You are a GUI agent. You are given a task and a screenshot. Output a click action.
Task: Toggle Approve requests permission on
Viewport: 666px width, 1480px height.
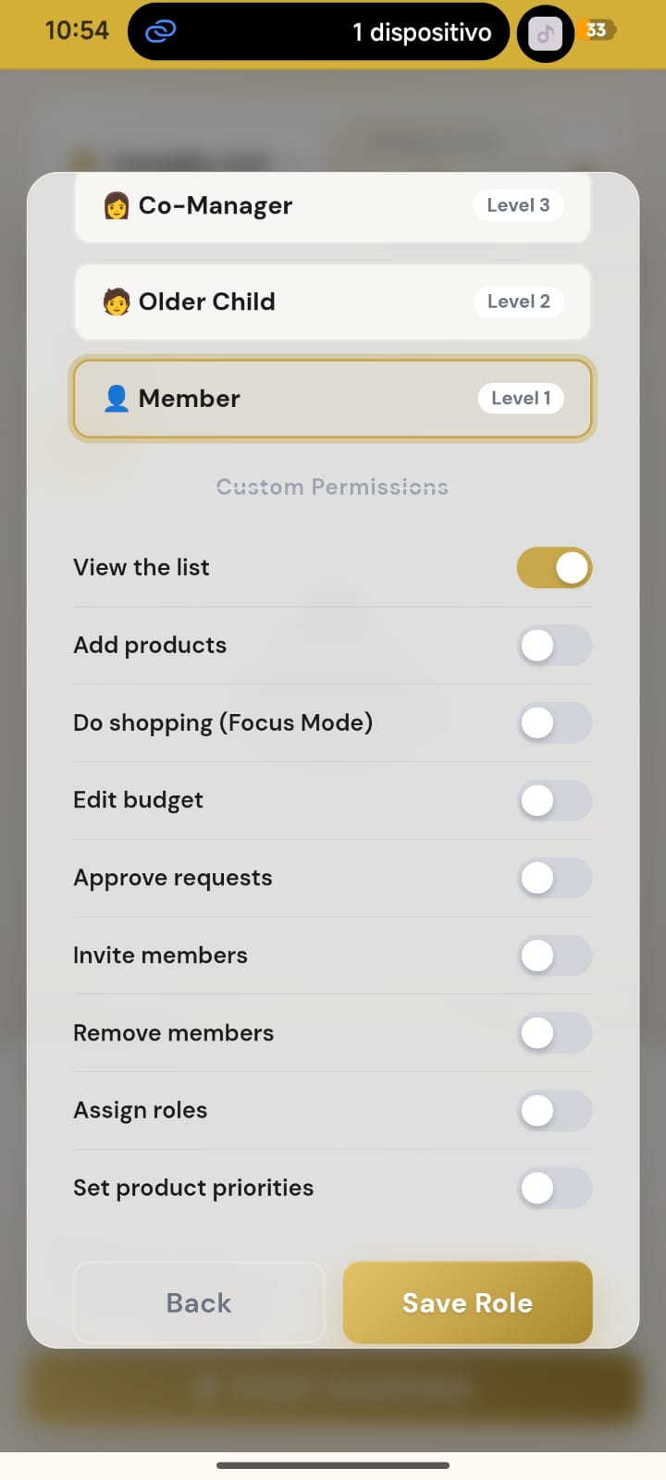pyautogui.click(x=554, y=878)
